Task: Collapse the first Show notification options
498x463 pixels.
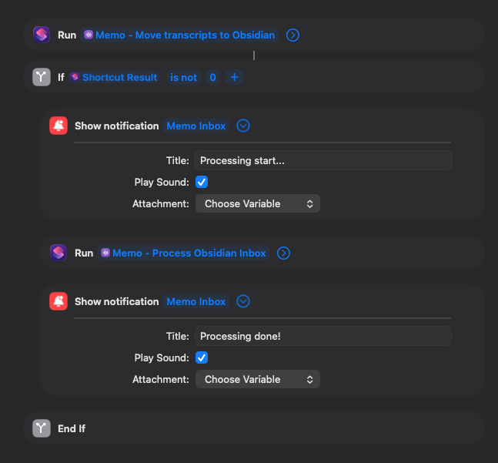Action: 243,126
